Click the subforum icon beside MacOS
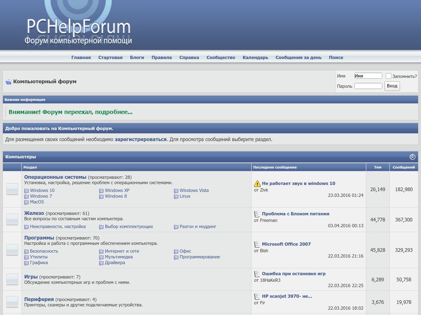 (x=27, y=202)
